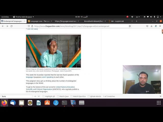
Task: Open Help from the dock
Action: pyautogui.click(x=56, y=103)
